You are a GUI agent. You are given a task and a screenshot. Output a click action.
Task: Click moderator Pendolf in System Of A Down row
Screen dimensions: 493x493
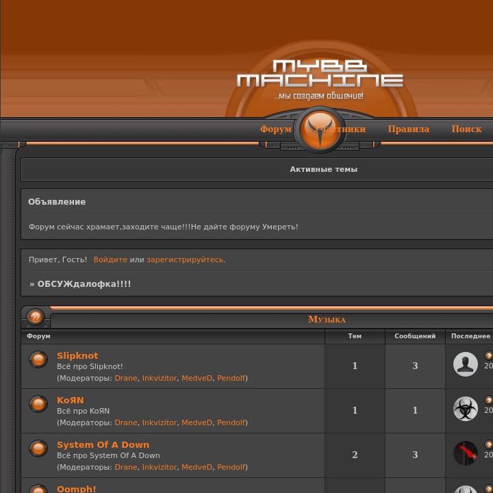231,467
